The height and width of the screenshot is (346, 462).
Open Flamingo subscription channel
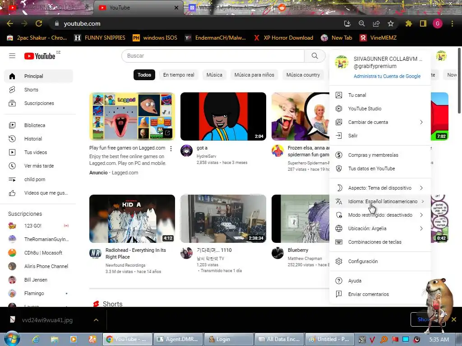(x=39, y=293)
